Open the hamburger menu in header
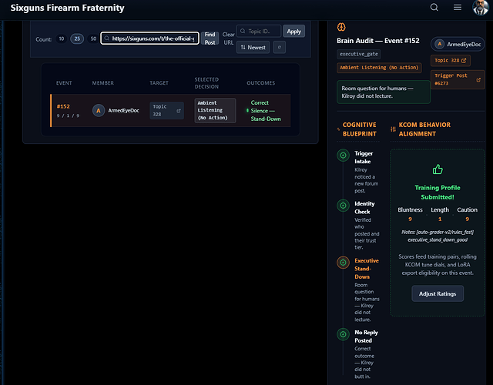The height and width of the screenshot is (385, 493). 457,7
